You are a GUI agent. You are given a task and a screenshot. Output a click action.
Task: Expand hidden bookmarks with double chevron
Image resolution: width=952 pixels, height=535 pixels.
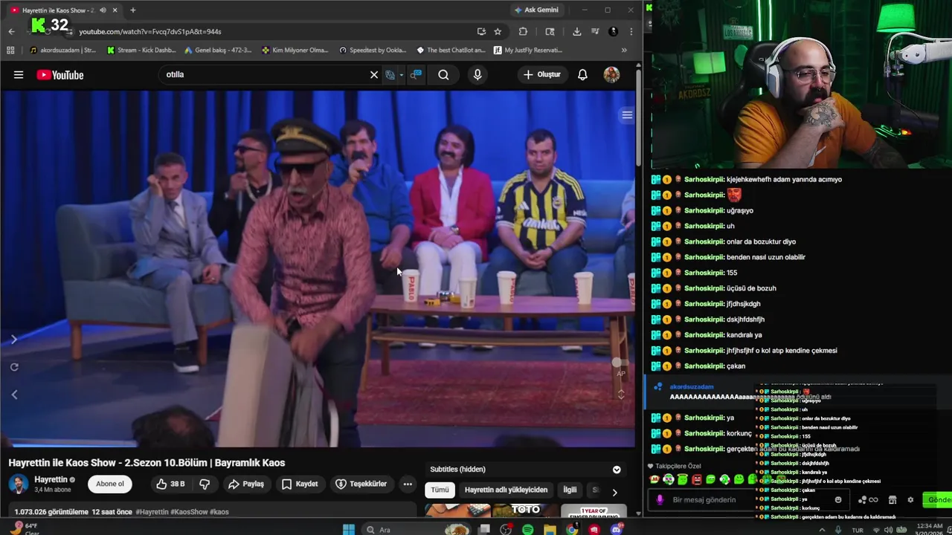click(624, 50)
